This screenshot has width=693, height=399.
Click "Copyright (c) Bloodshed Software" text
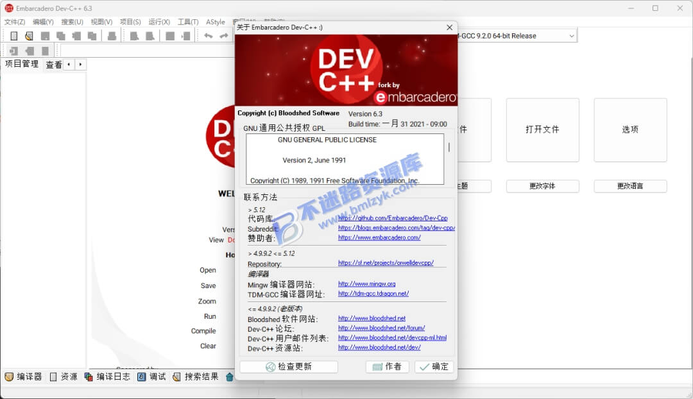288,113
